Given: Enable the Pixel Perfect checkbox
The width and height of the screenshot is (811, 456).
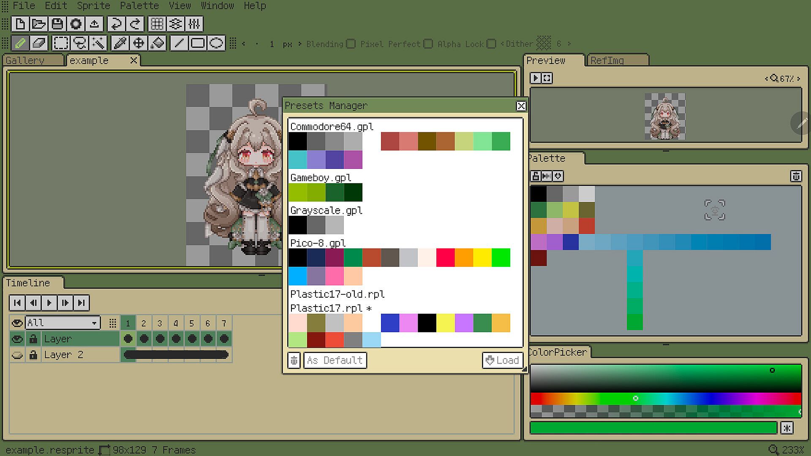Looking at the screenshot, I should (428, 44).
